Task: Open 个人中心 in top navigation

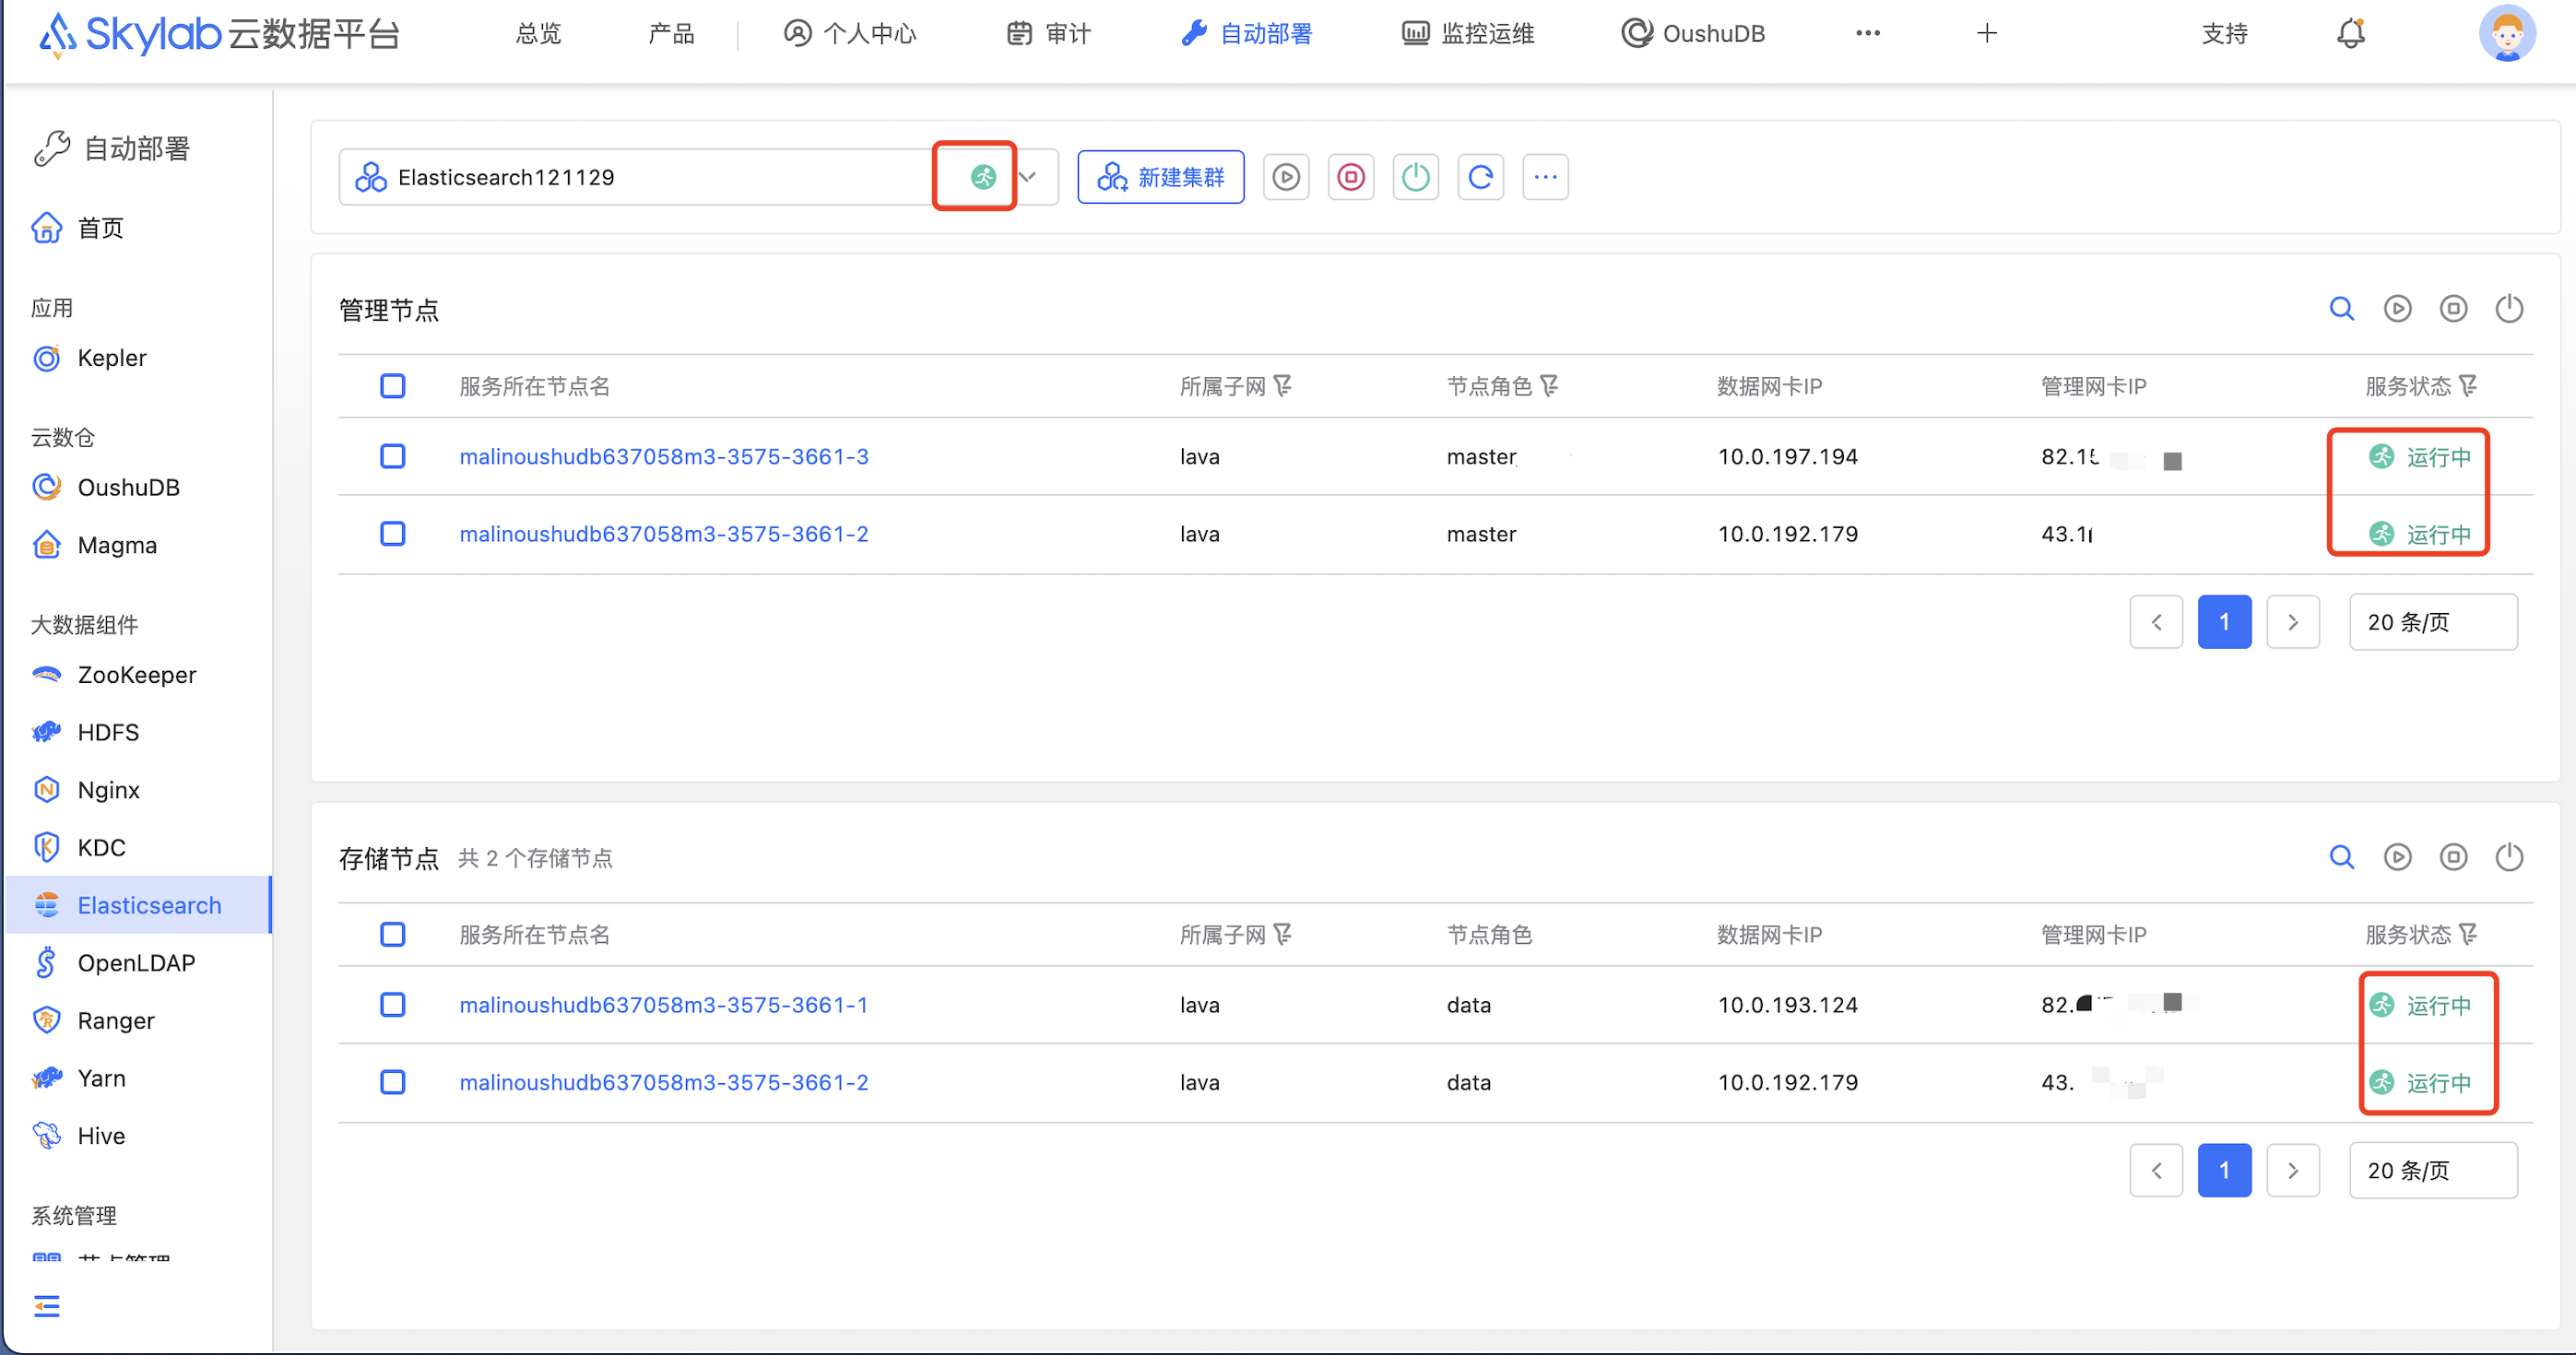Action: [850, 34]
